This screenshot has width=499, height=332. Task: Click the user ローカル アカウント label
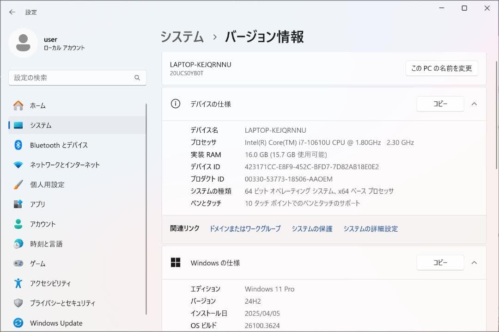pos(64,48)
